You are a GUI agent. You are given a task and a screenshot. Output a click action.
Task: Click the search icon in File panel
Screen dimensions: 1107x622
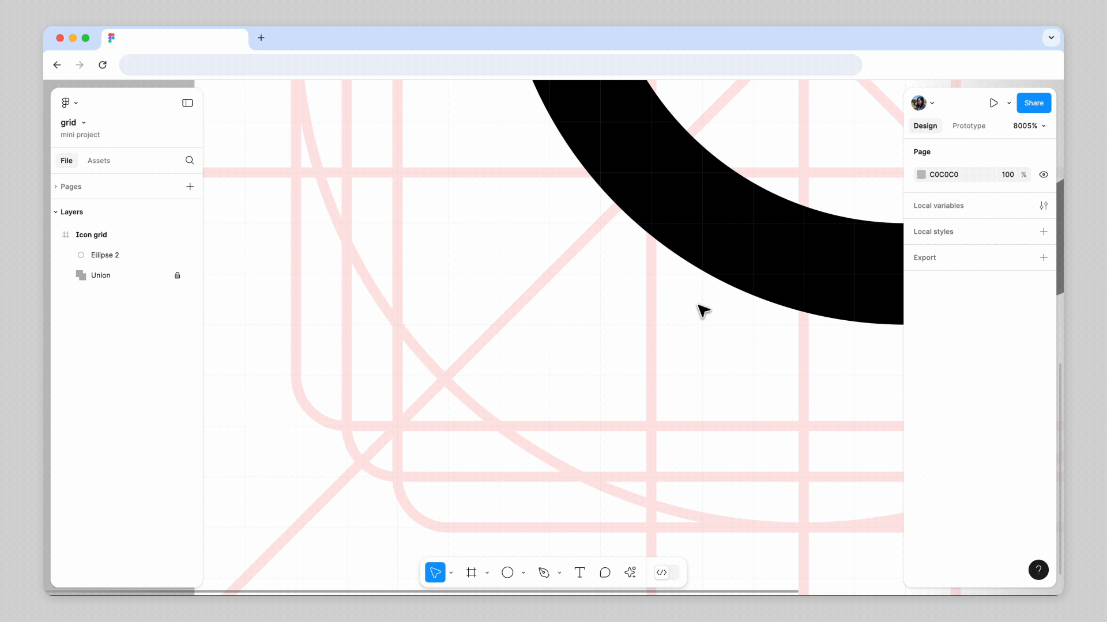pyautogui.click(x=190, y=160)
